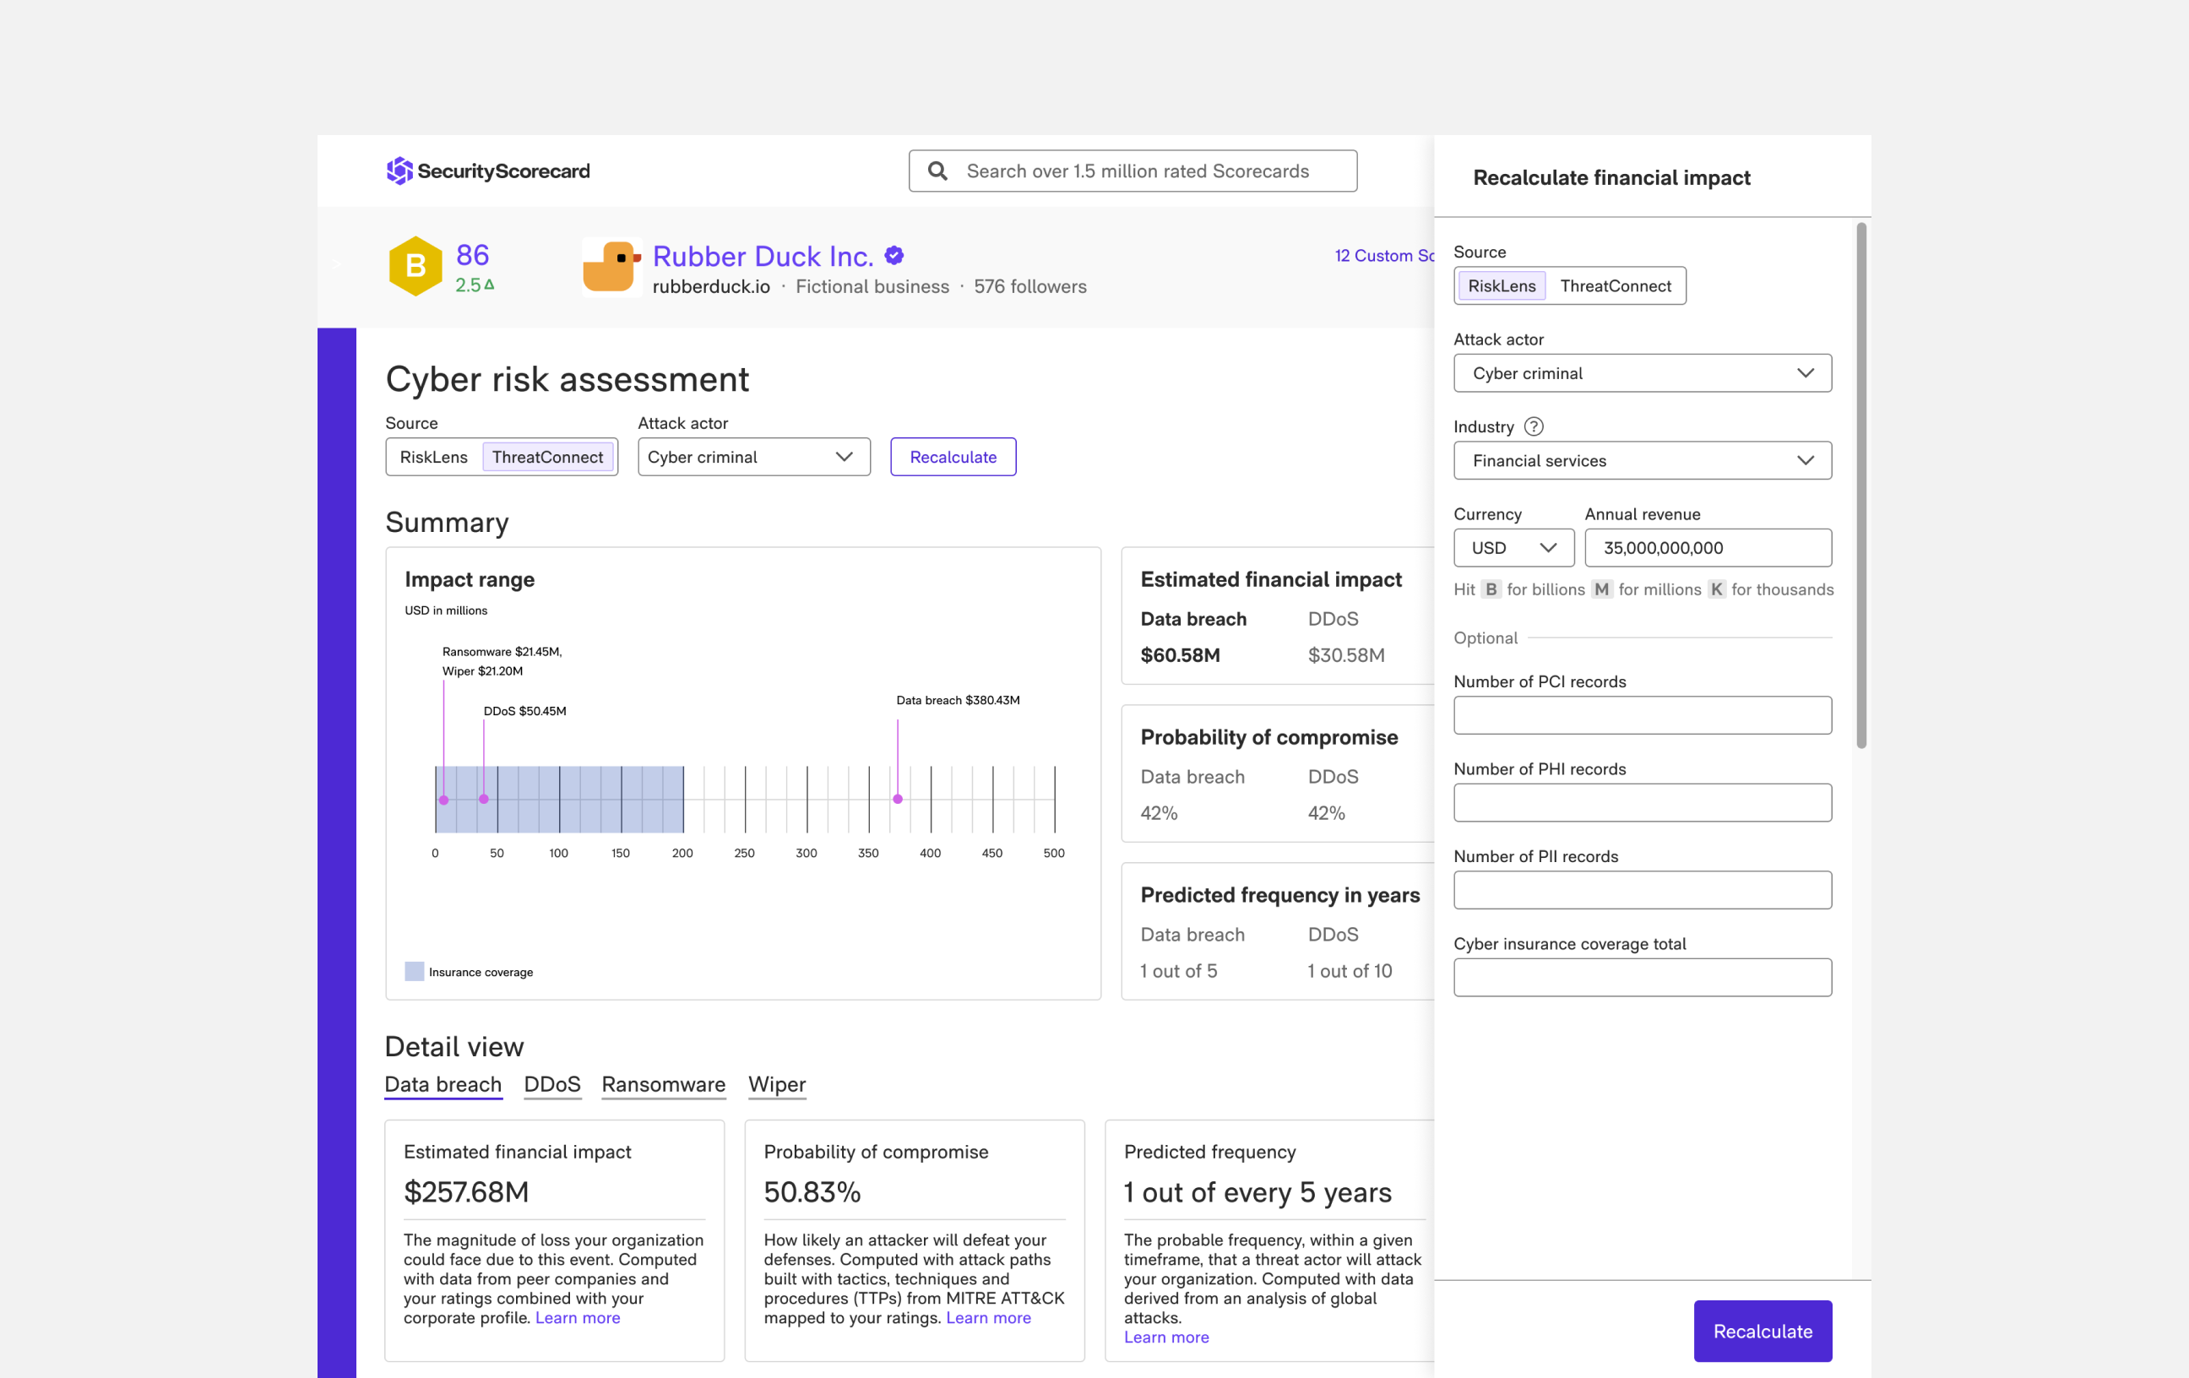Screen dimensions: 2189x1378
Task: Click the B for billions key hint
Action: coord(1491,589)
